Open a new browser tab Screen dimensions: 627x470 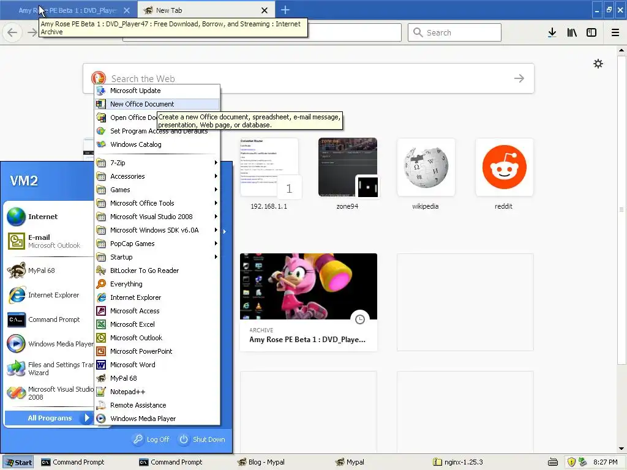(285, 10)
